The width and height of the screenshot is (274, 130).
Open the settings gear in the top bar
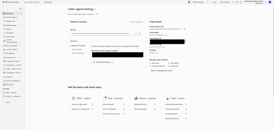237,2
